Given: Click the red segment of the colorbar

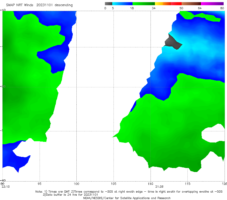Looking at the screenshot, I should click(x=176, y=4).
